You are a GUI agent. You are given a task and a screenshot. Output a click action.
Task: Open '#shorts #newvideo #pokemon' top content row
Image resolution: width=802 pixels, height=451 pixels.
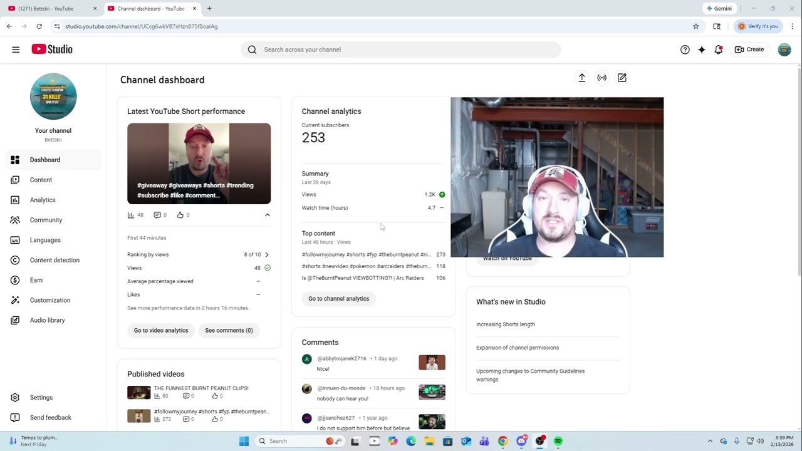(x=373, y=266)
